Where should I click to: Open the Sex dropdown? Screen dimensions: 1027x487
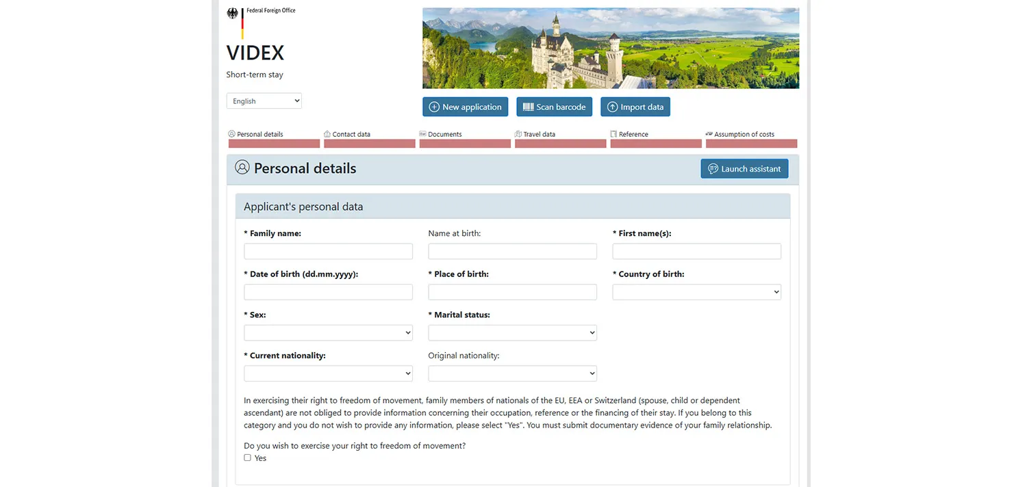(329, 333)
